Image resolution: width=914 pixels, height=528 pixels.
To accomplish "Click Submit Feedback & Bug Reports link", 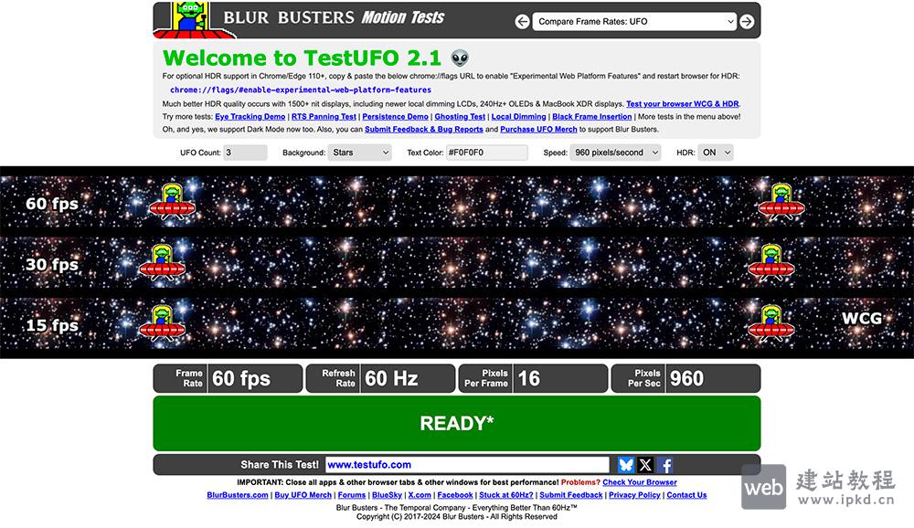I will click(x=424, y=130).
